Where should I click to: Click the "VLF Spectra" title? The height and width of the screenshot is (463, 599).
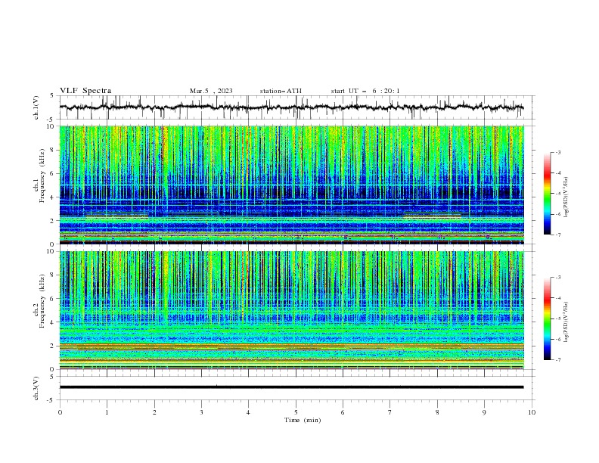click(85, 91)
